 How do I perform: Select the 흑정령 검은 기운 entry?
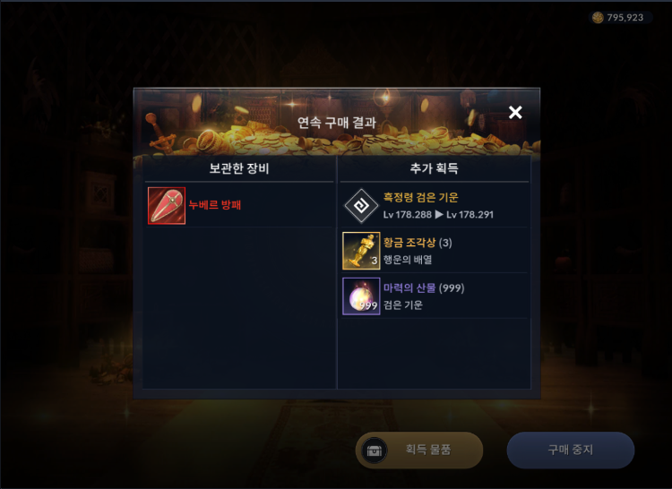tap(435, 206)
